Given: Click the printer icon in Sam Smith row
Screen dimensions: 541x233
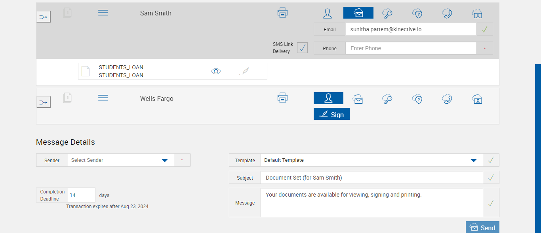Looking at the screenshot, I should click(282, 13).
